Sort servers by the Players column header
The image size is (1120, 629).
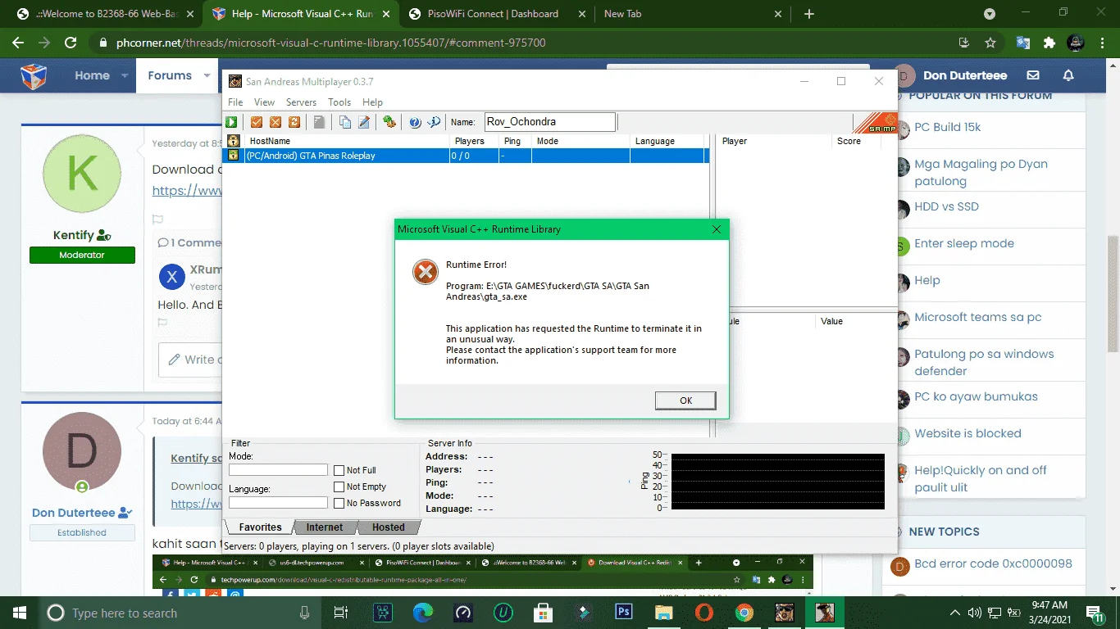[x=475, y=141]
